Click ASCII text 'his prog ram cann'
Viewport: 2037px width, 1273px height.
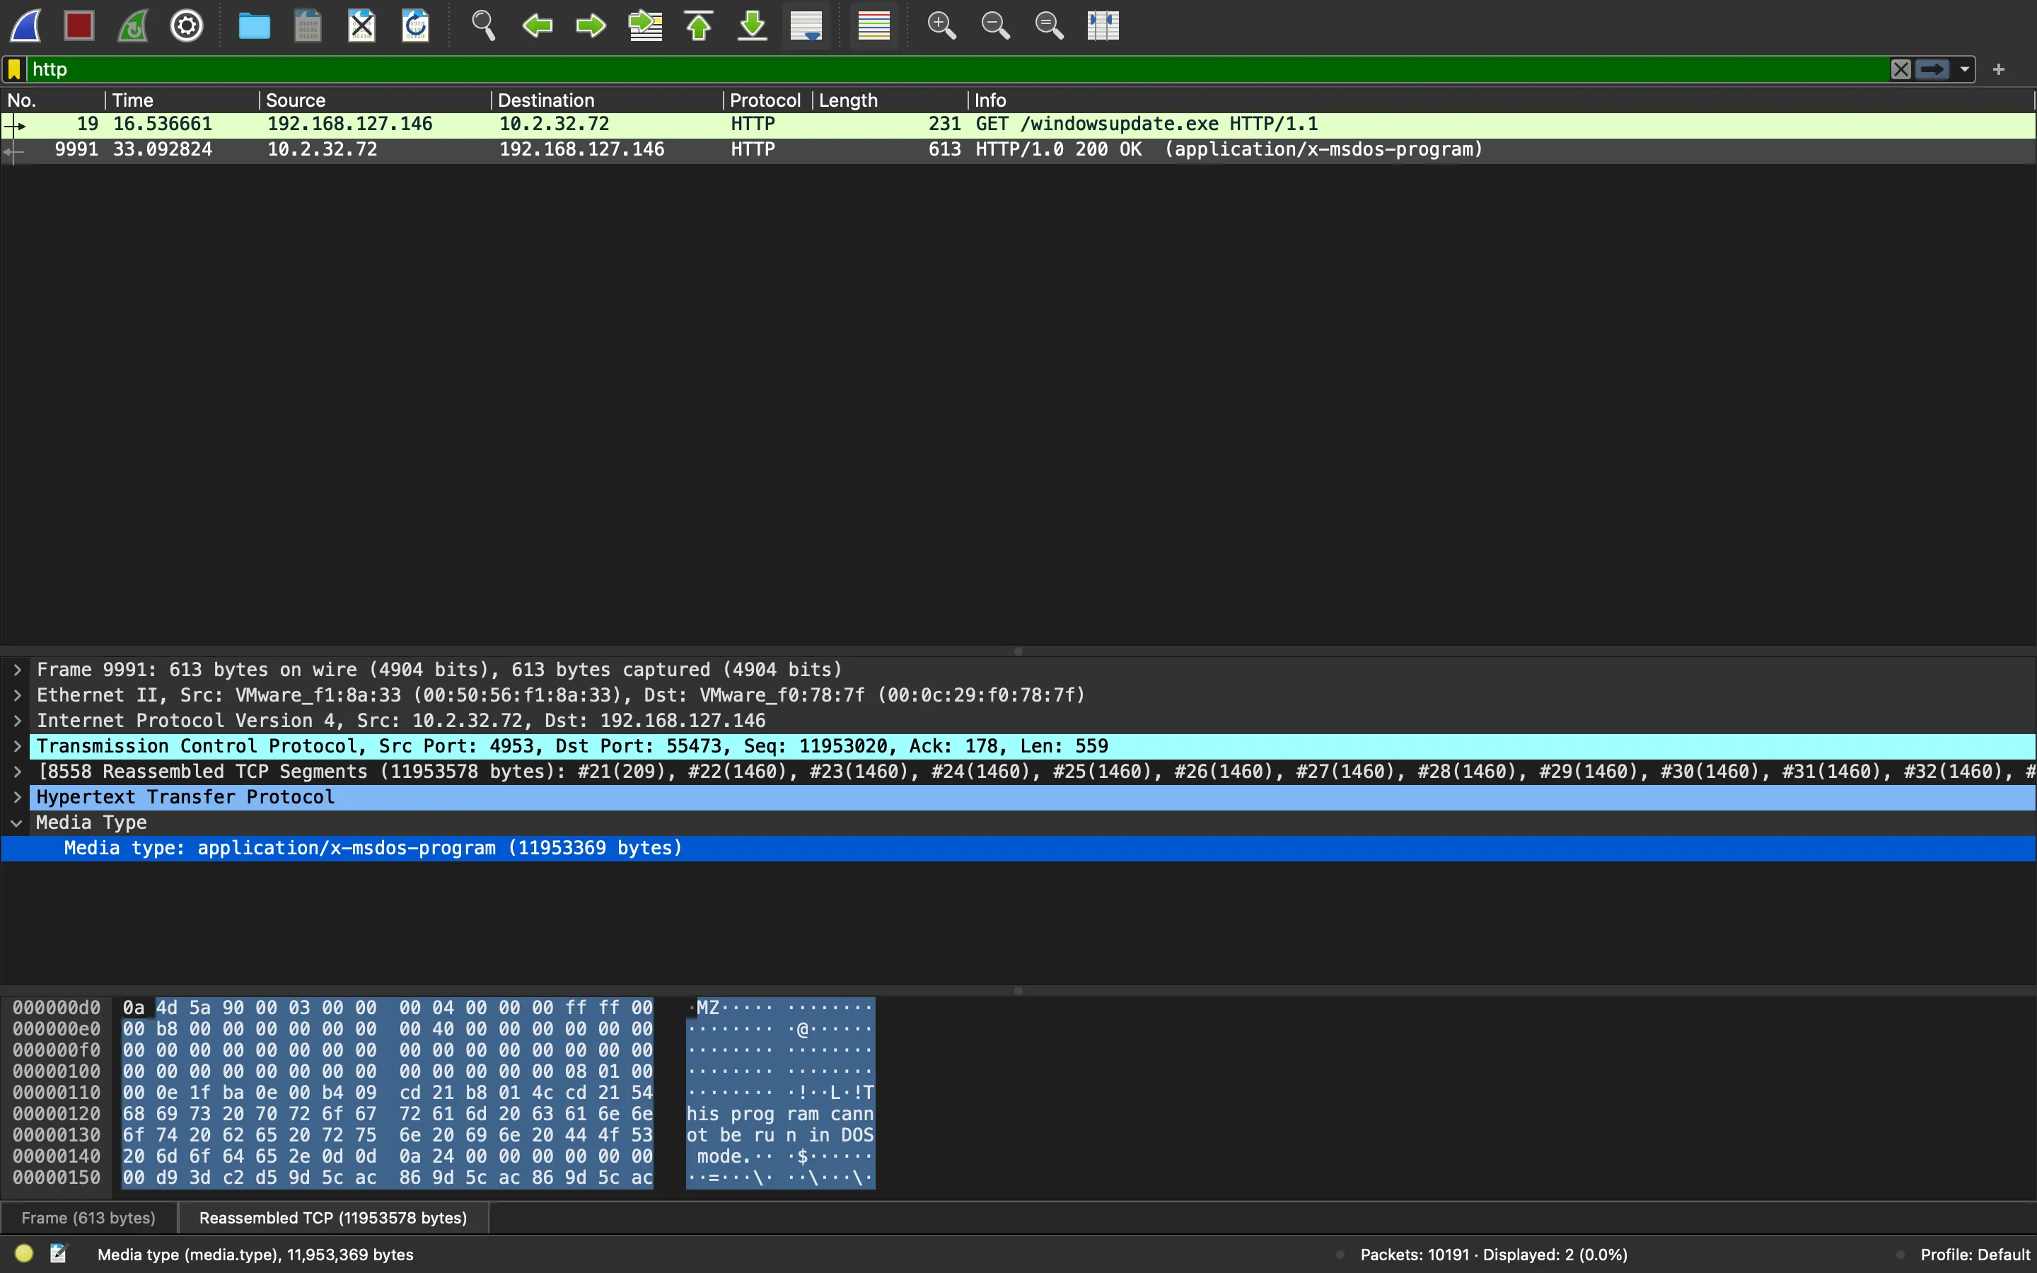click(780, 1114)
